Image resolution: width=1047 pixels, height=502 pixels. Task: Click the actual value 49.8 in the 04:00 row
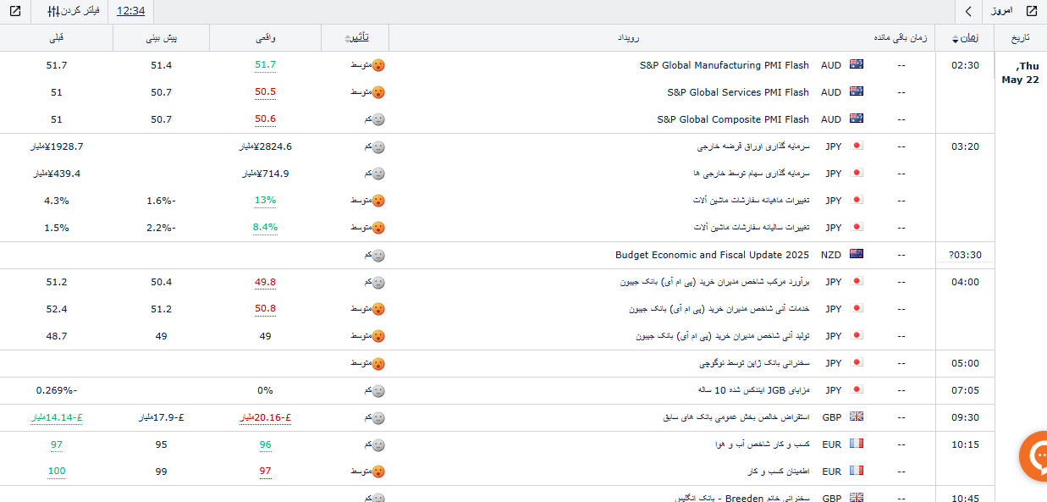click(x=266, y=282)
